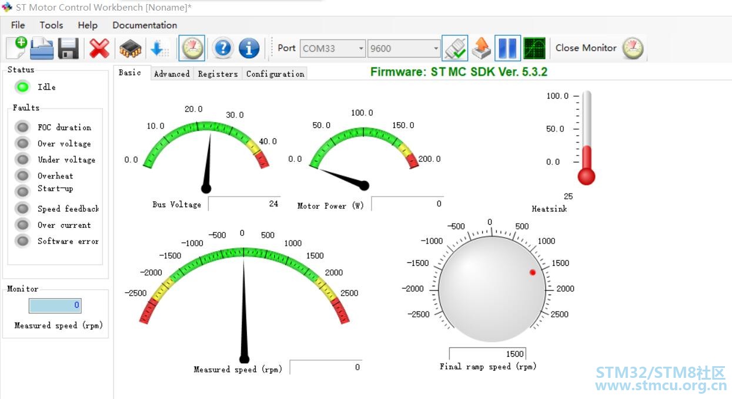Click the blue download arrow icon
Viewport: 732px width, 399px height.
pos(159,48)
